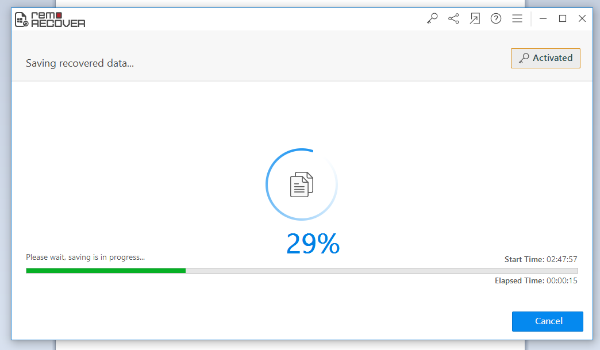Screen dimensions: 600x350
Task: Click the documents icon inside the spinner
Action: 302,184
